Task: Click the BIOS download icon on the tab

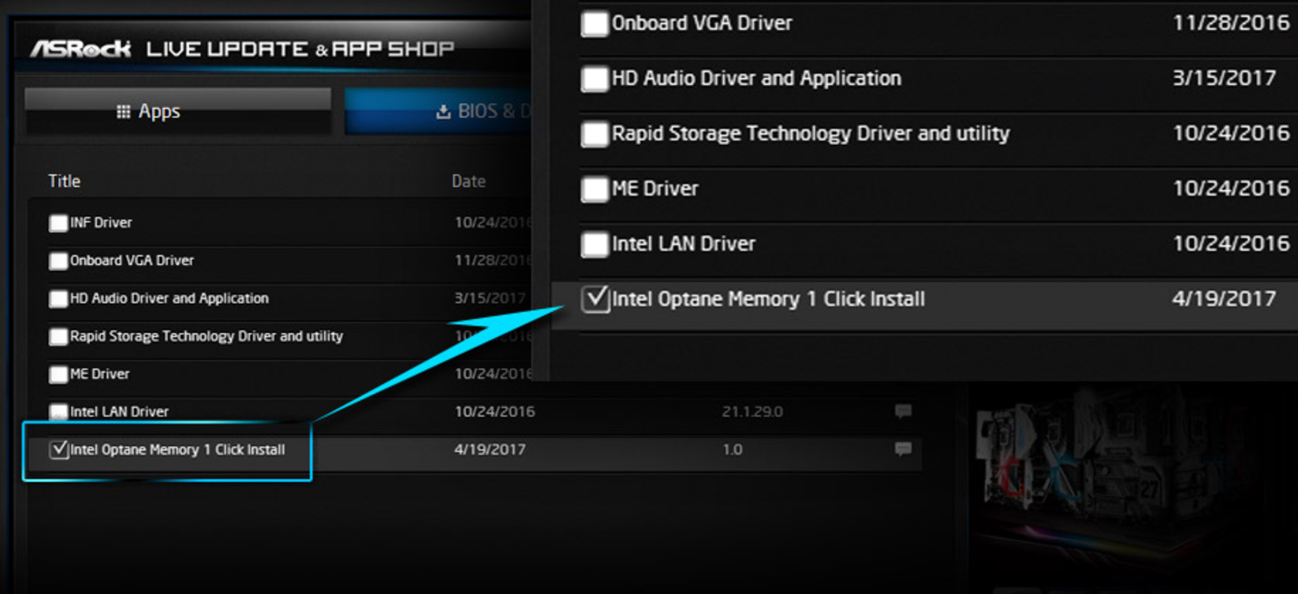Action: tap(443, 112)
